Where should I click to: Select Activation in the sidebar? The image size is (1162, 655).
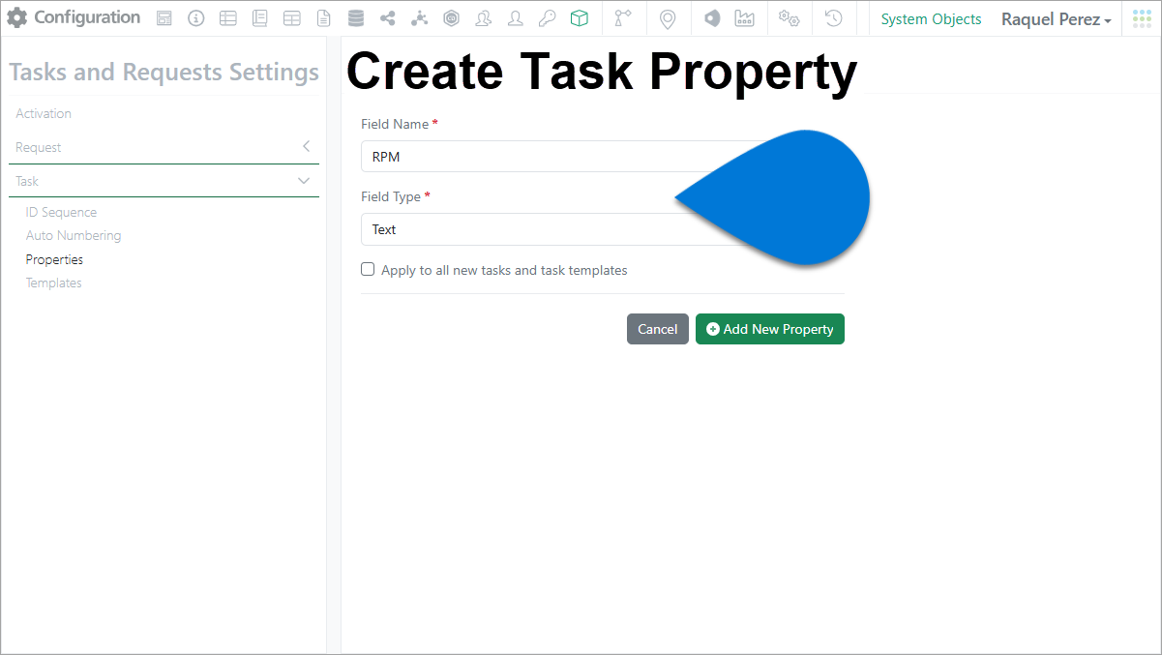pyautogui.click(x=44, y=113)
